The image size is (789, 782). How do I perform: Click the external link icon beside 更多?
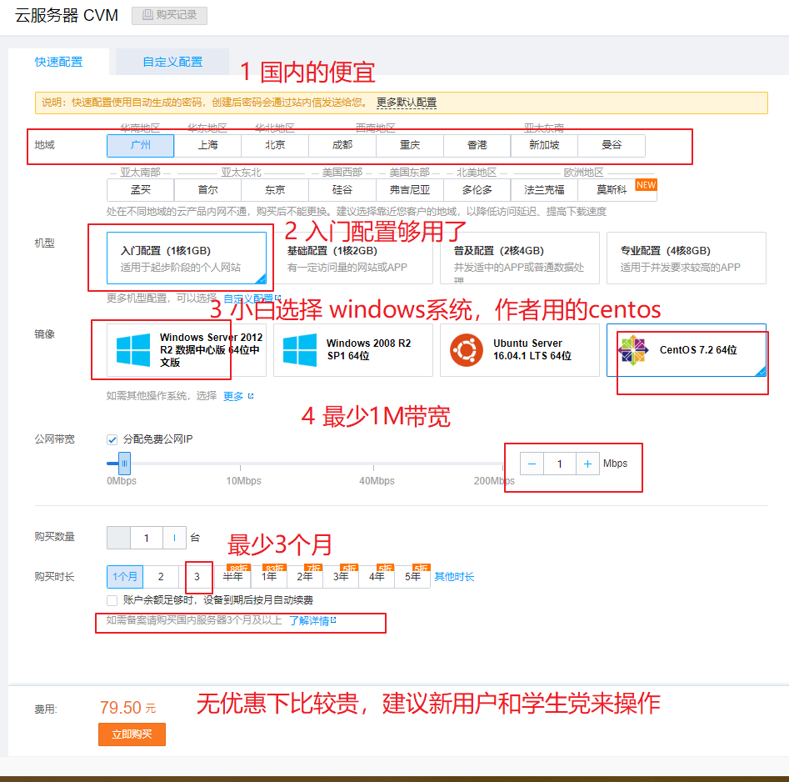(251, 396)
